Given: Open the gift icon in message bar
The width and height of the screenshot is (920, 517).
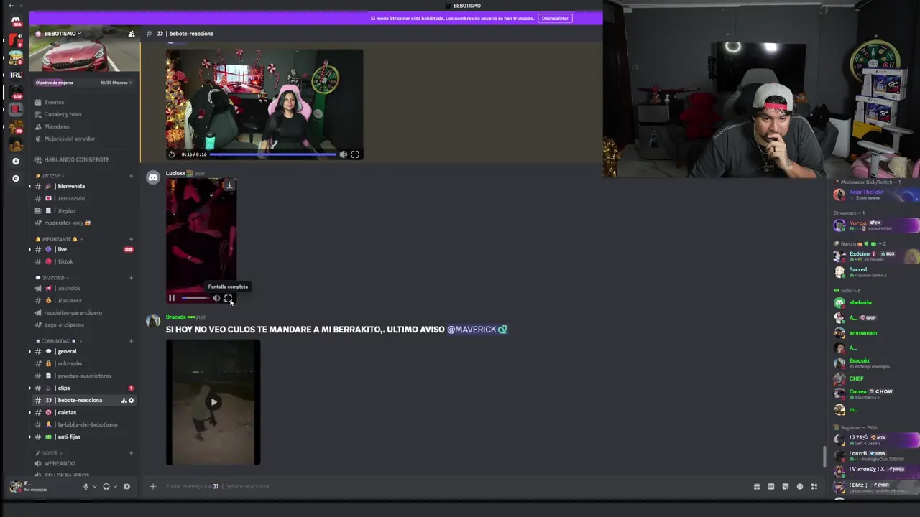Looking at the screenshot, I should [756, 486].
